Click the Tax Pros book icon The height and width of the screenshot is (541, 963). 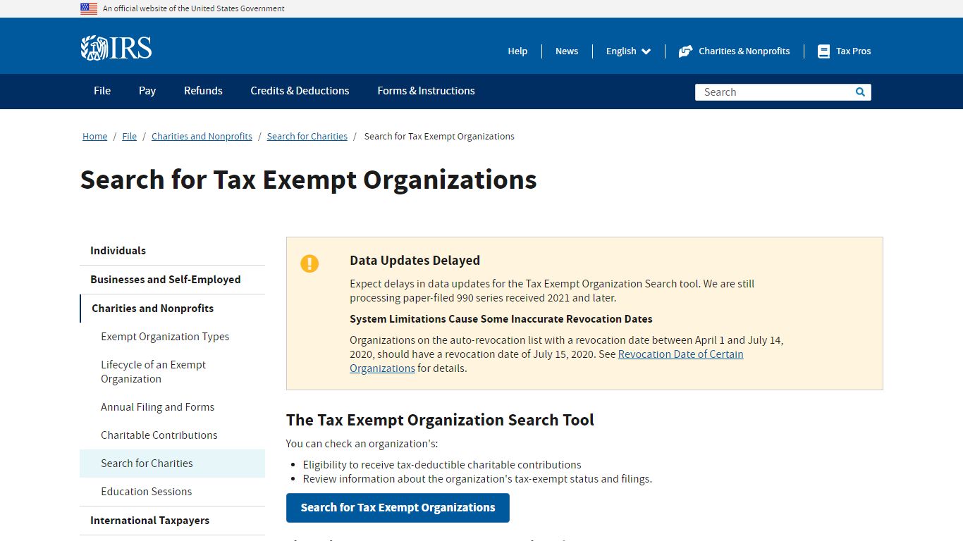[823, 51]
